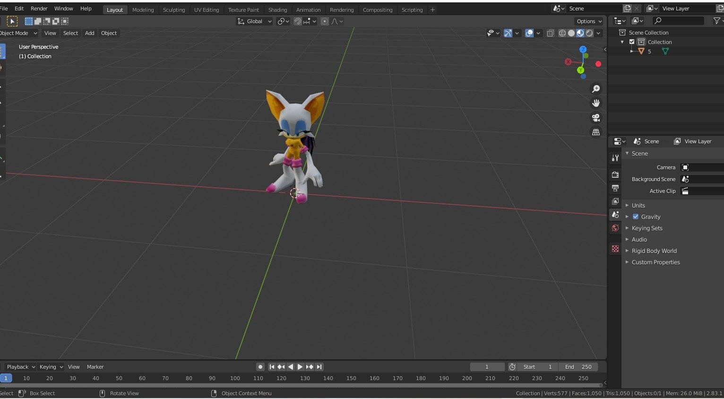Toggle camera view icon
Screen dimensions: 724x399
click(x=596, y=118)
